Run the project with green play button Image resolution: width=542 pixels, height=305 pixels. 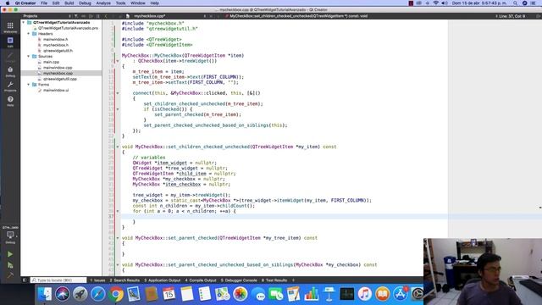10,254
